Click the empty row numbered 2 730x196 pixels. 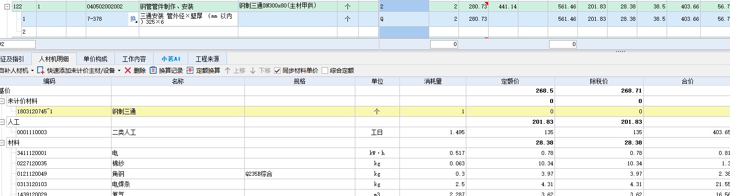pos(24,31)
